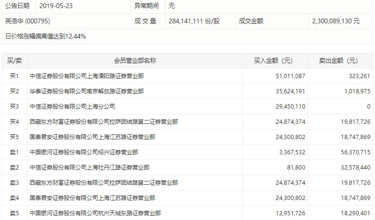
Task: Click 24,300,802 in the 卖4 row
Action: 290,198
